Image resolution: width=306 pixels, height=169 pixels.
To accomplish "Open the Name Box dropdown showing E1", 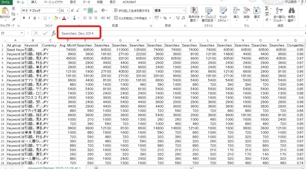I will 22,33.
